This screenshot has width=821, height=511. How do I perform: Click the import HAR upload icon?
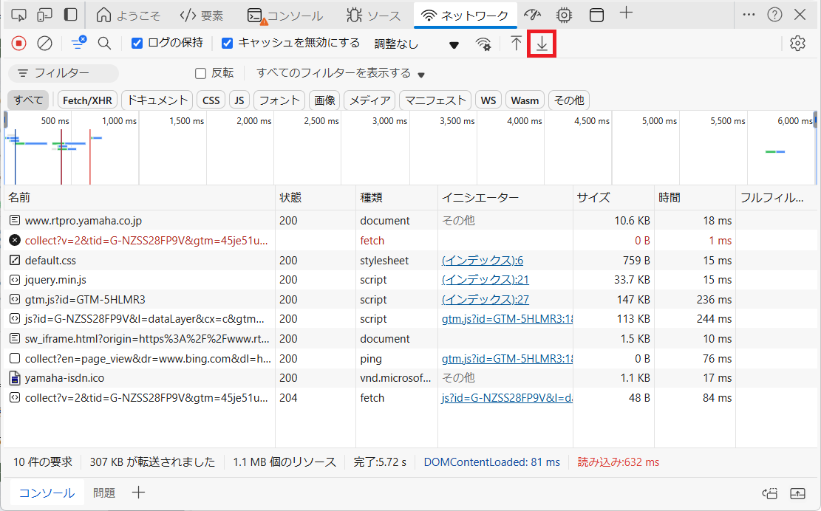click(x=516, y=44)
